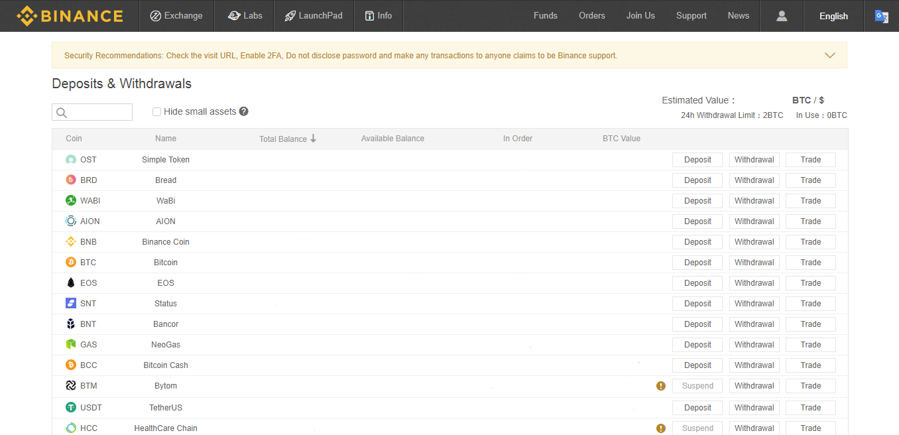The width and height of the screenshot is (899, 435).
Task: Click the BNT coin icon
Action: click(71, 324)
